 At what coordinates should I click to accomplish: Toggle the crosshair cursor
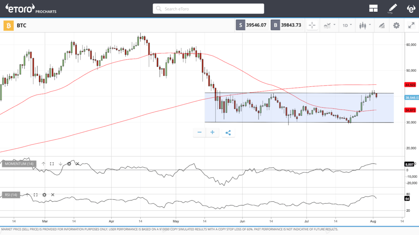click(312, 25)
